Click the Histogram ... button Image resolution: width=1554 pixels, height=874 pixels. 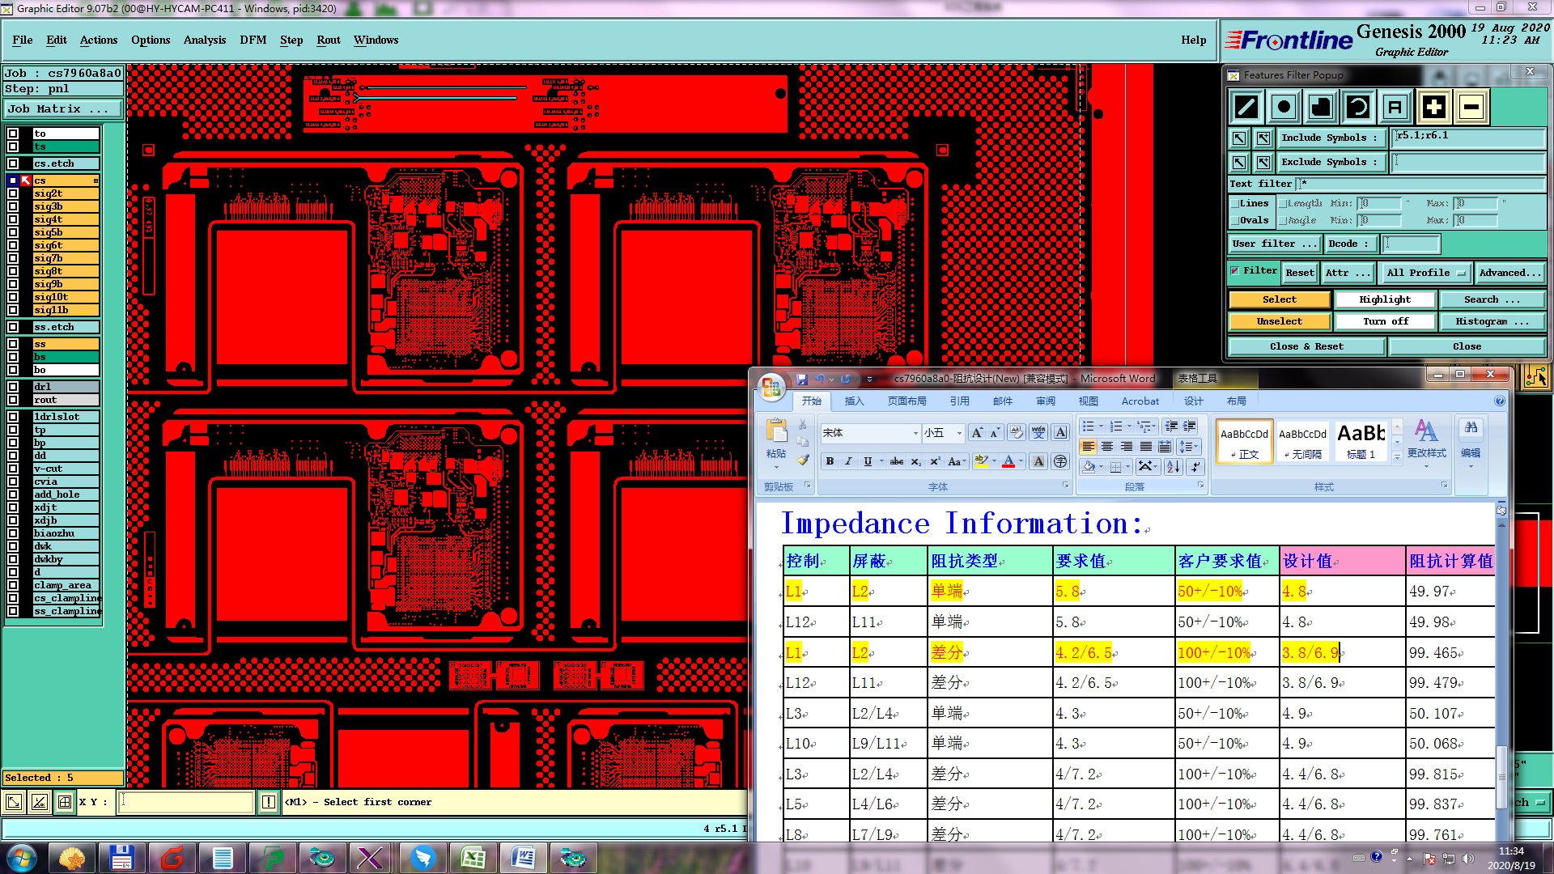pyautogui.click(x=1492, y=322)
